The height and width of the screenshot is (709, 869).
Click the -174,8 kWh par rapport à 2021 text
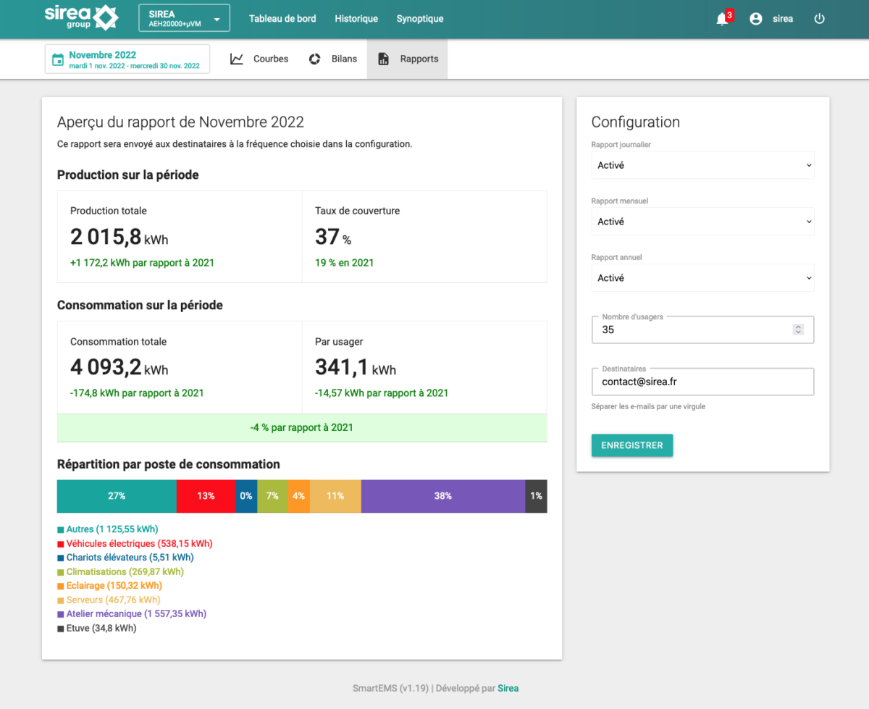(x=137, y=393)
